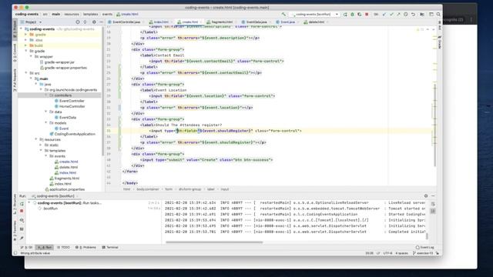Open HomeController class in project tree
493x277 pixels.
coord(69,106)
